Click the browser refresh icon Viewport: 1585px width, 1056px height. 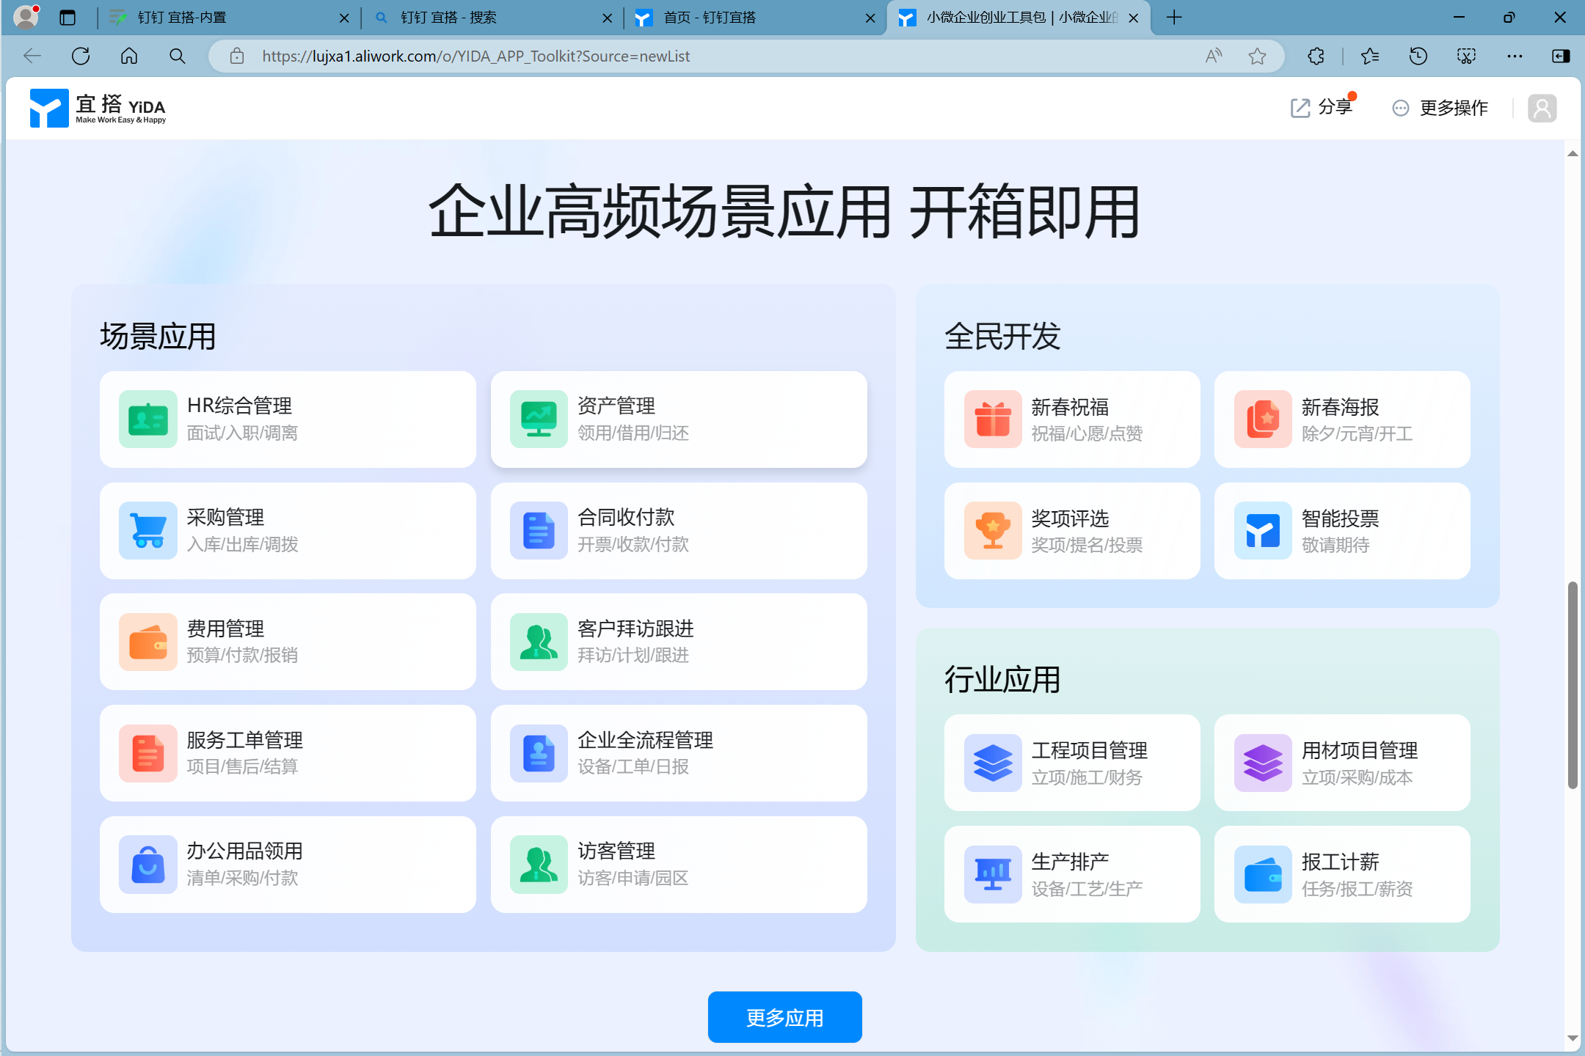[x=81, y=56]
